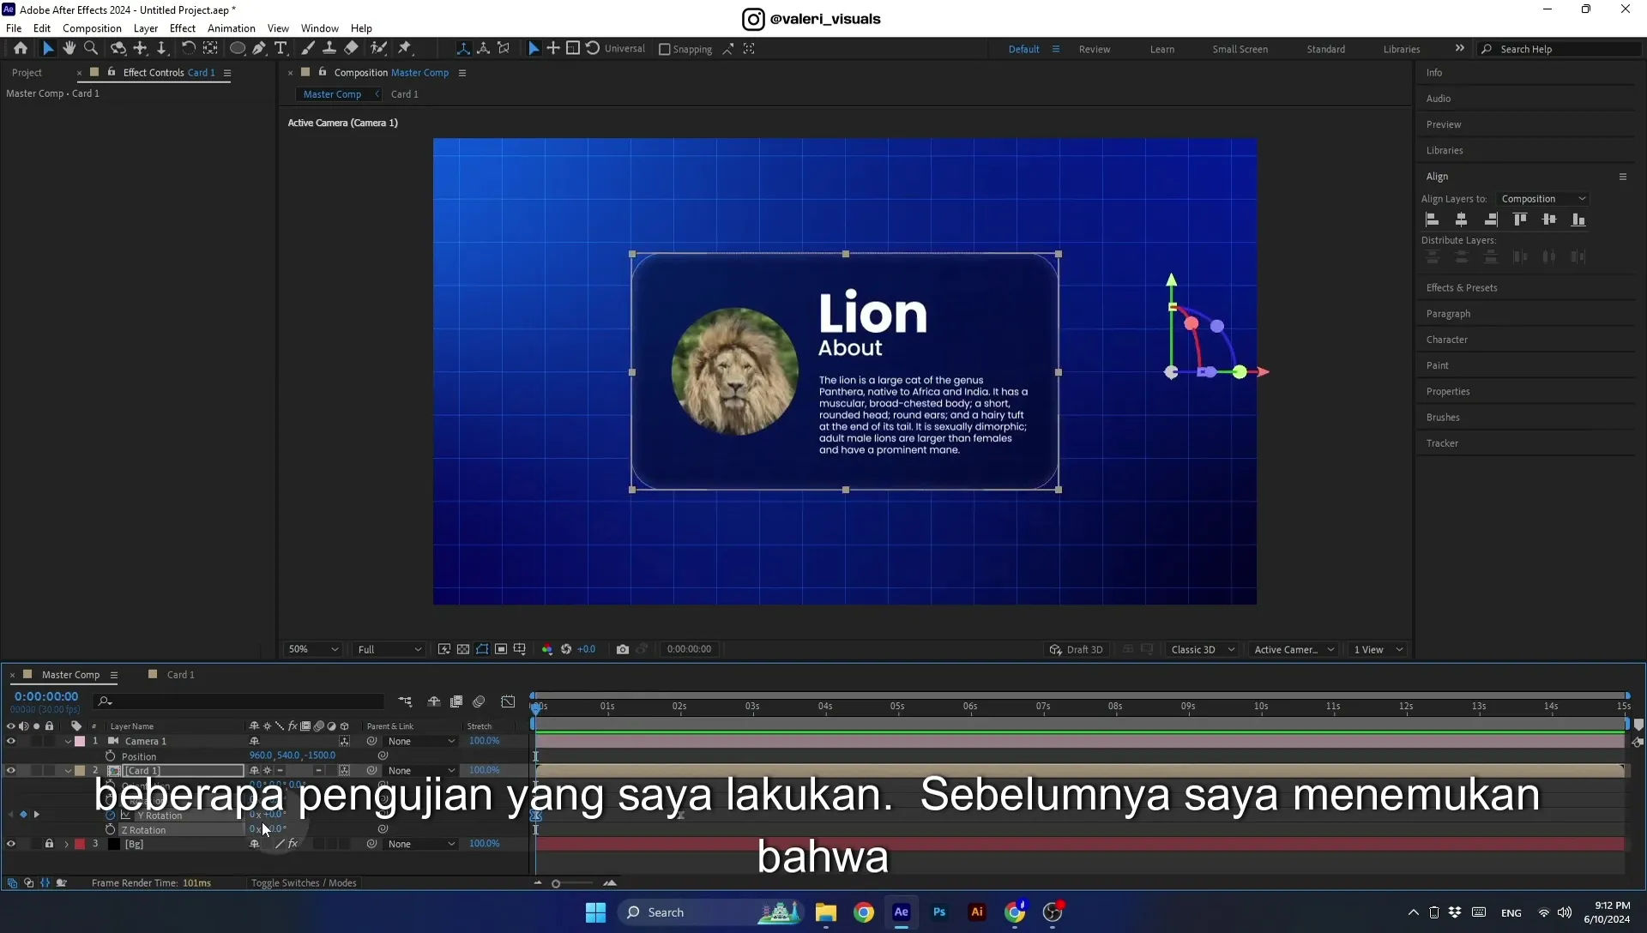Click the Local Axis mode icon
Screen dimensions: 1647x933
click(x=463, y=49)
